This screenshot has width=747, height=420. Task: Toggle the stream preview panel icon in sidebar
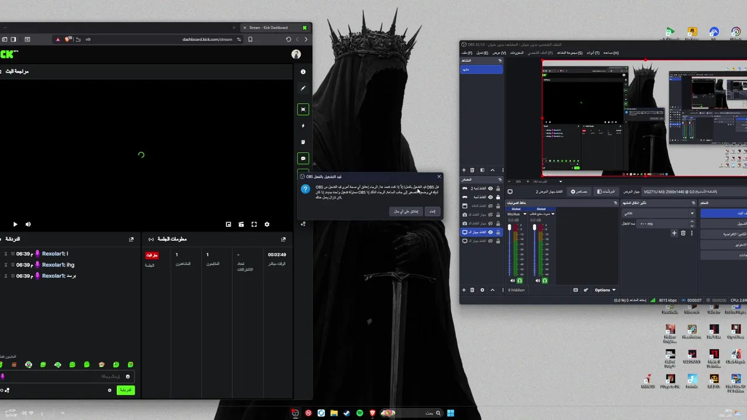(303, 109)
